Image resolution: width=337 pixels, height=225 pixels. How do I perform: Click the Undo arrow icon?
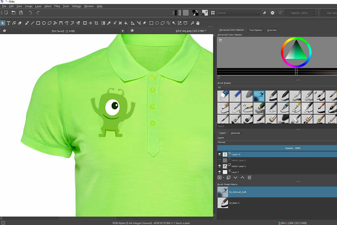[x=30, y=13]
